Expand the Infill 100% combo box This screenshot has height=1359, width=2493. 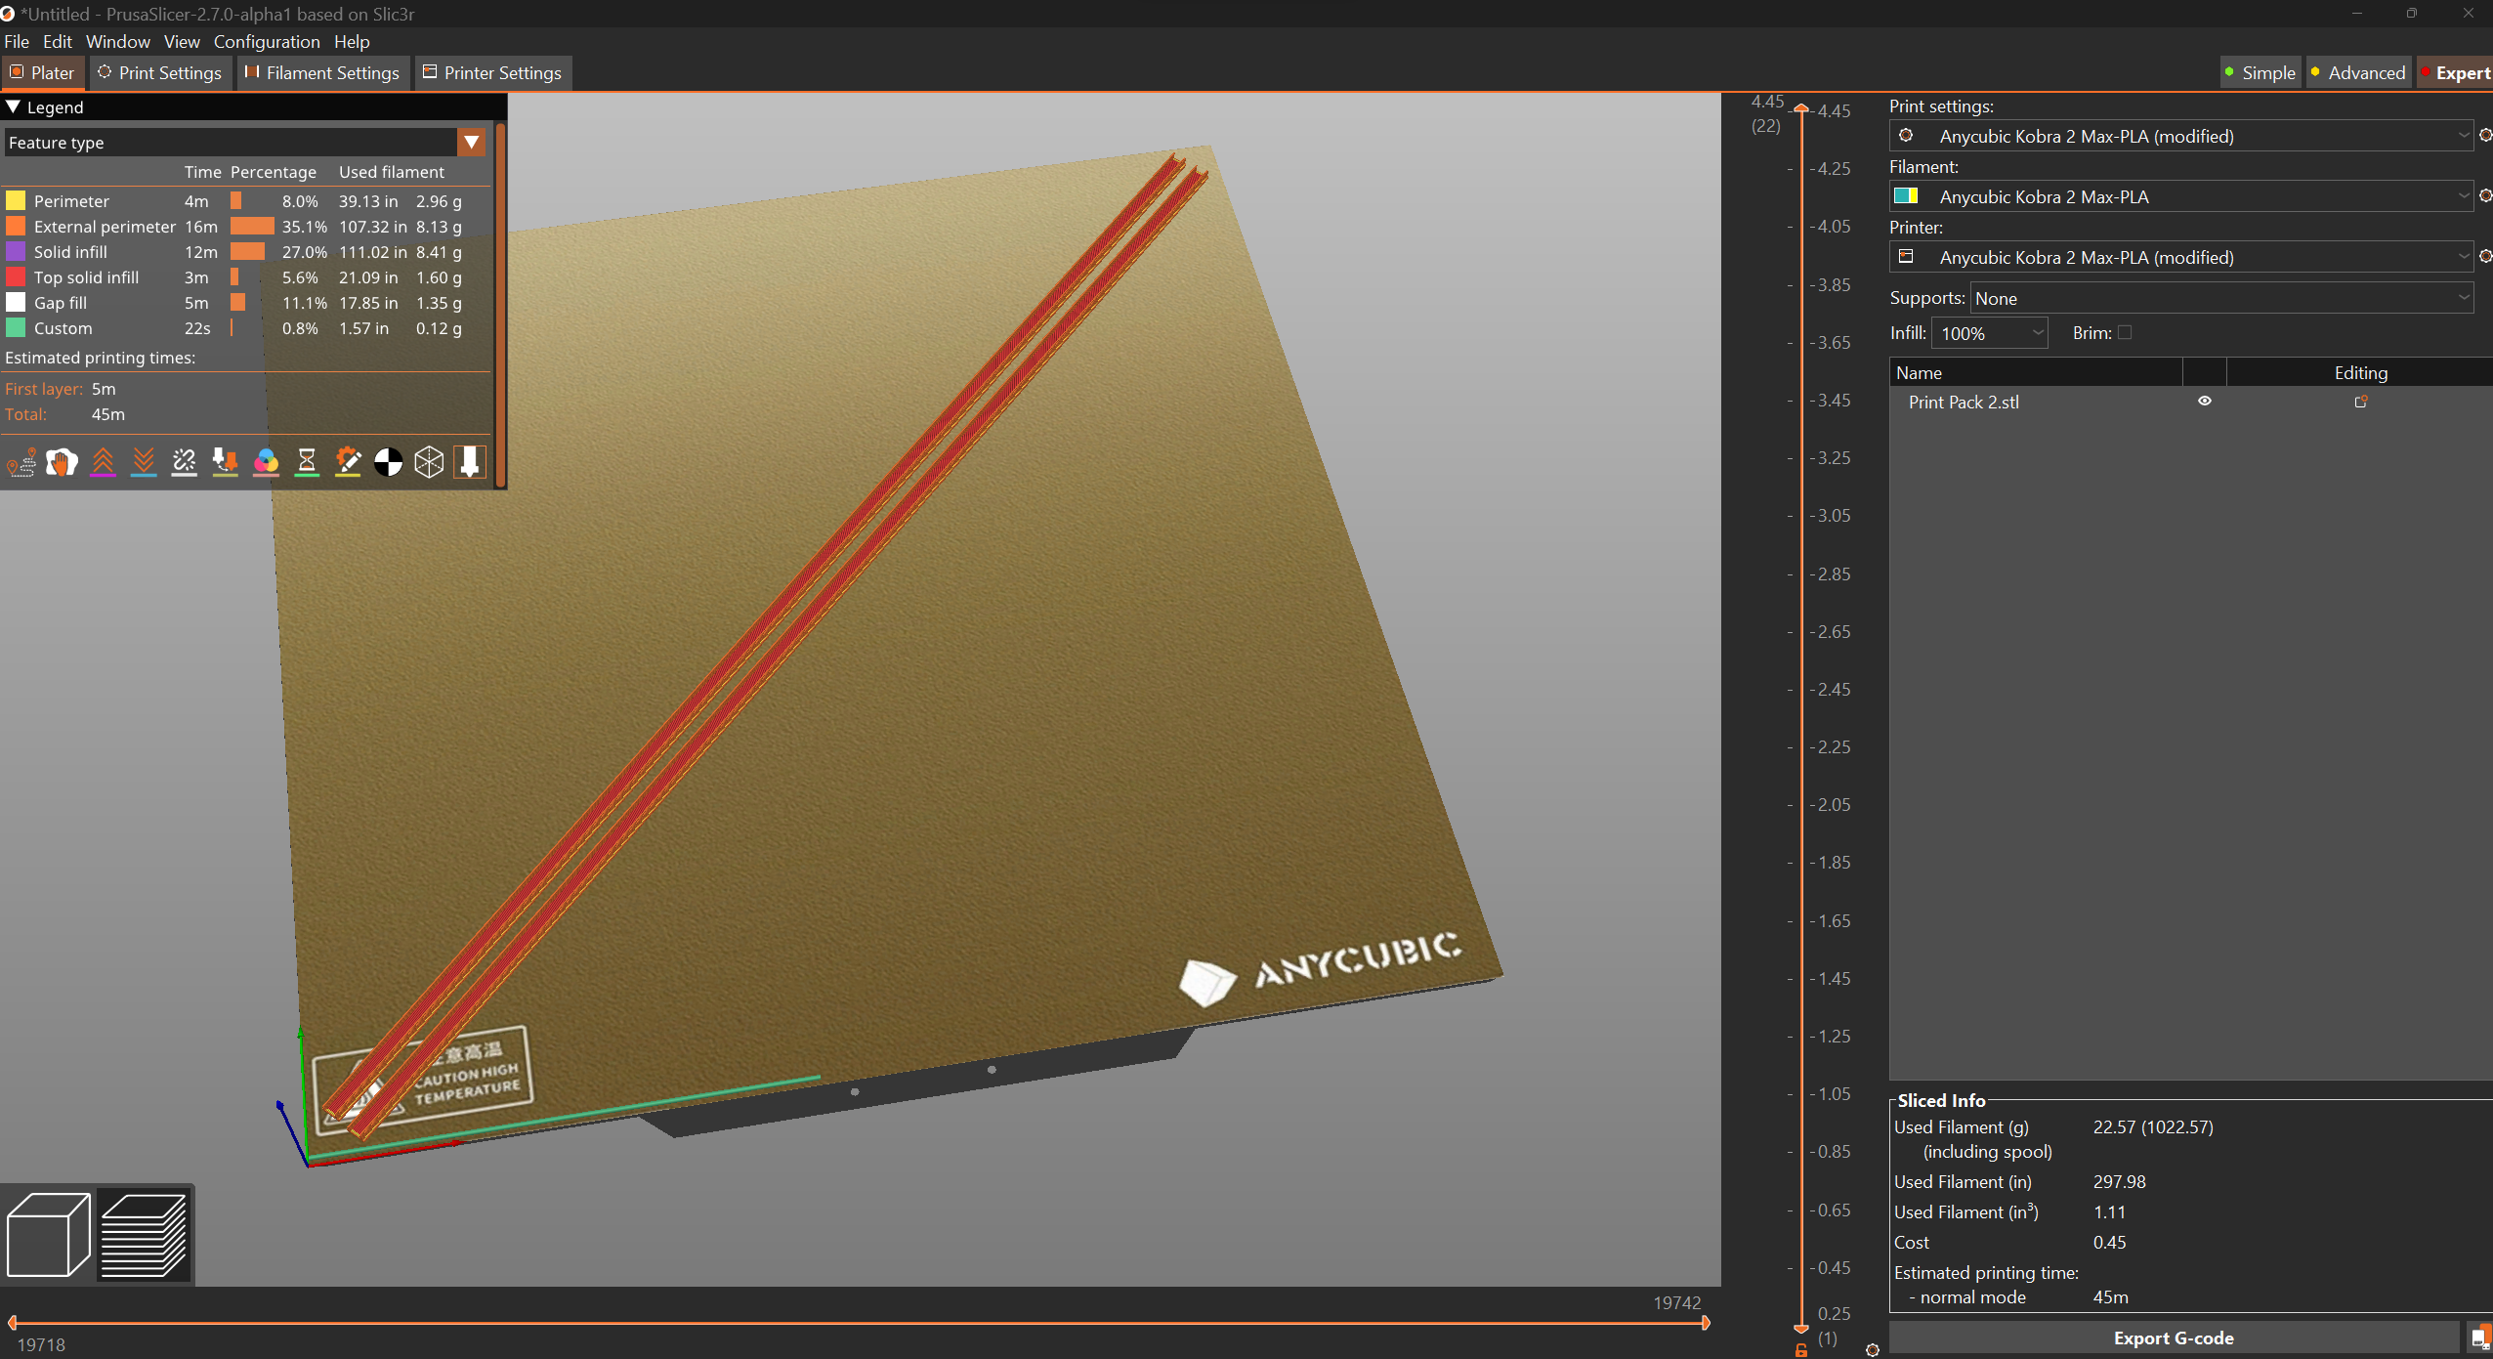[x=1990, y=334]
